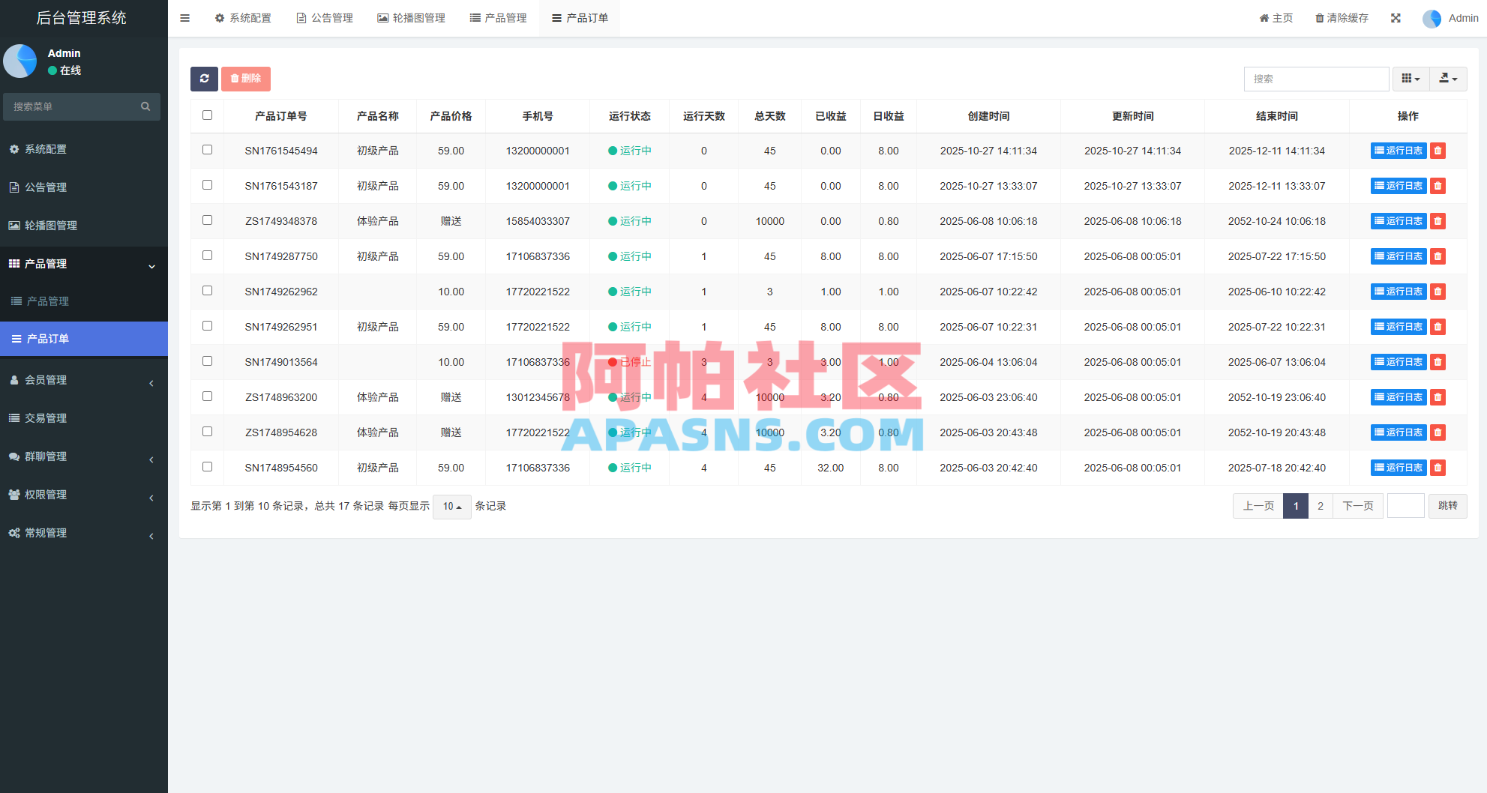Click the 删除 delete button
The height and width of the screenshot is (793, 1487).
pyautogui.click(x=246, y=79)
